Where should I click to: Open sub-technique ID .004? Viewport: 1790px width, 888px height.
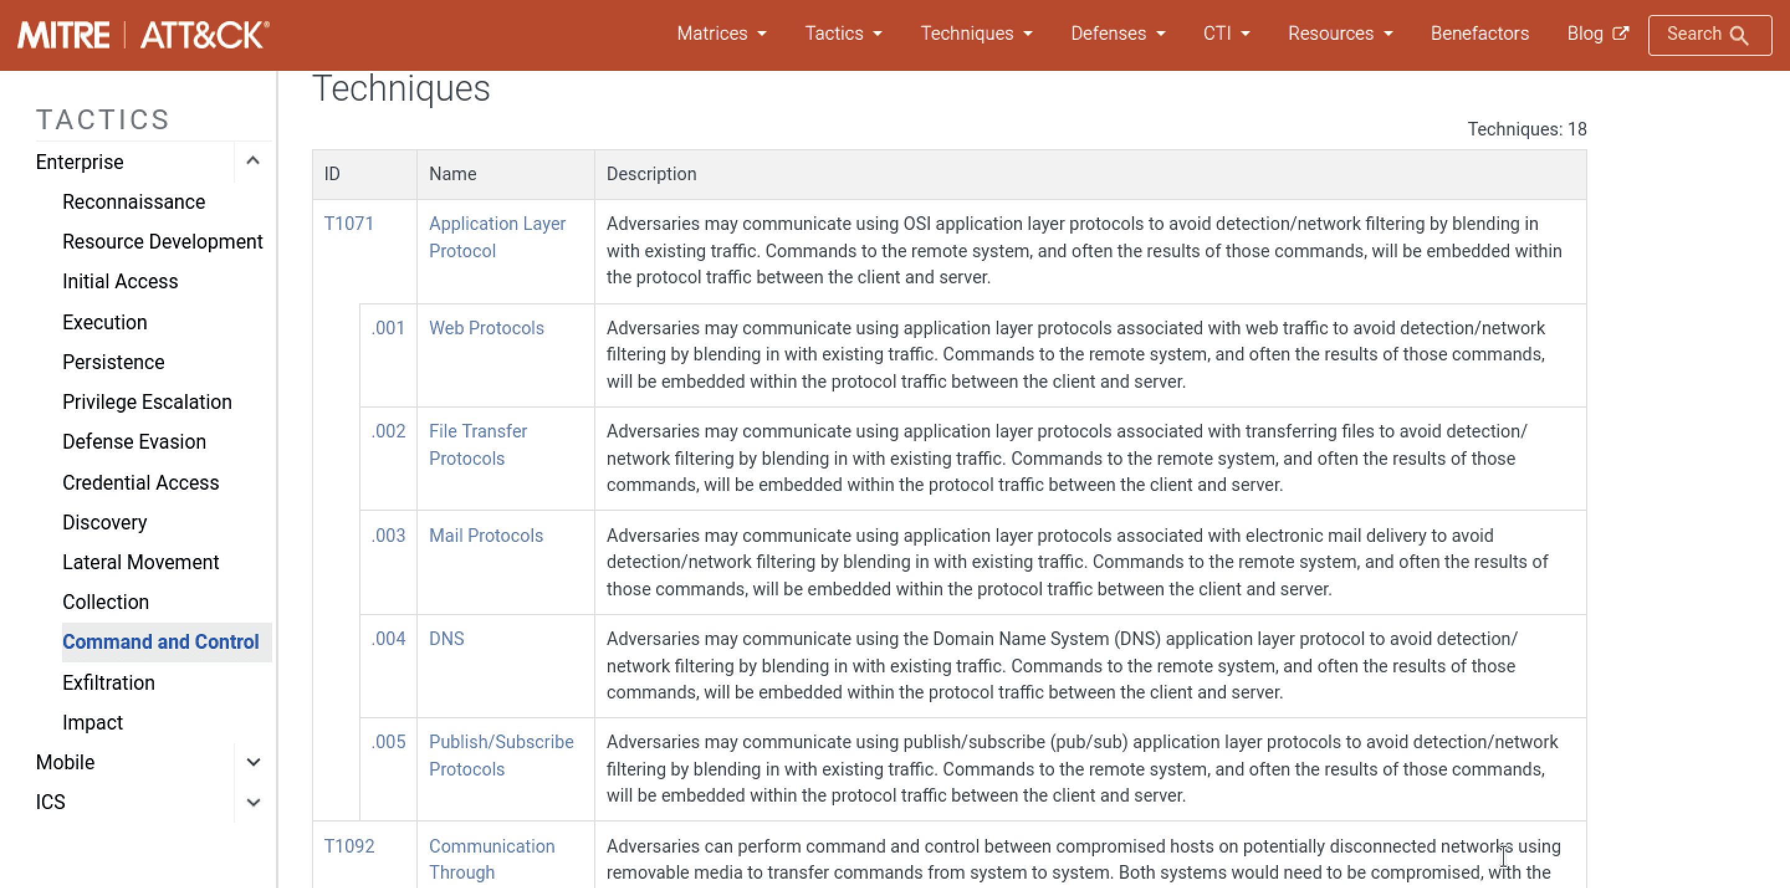[x=388, y=638]
